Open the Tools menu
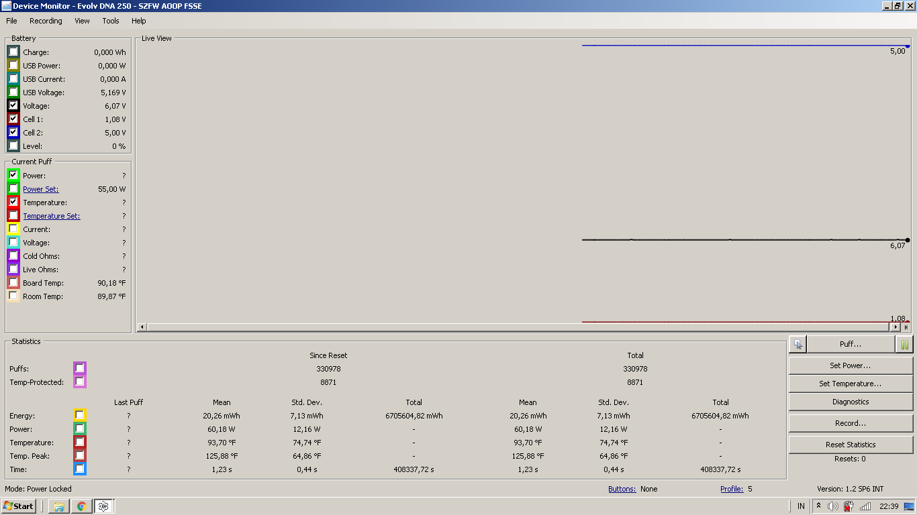 (111, 21)
